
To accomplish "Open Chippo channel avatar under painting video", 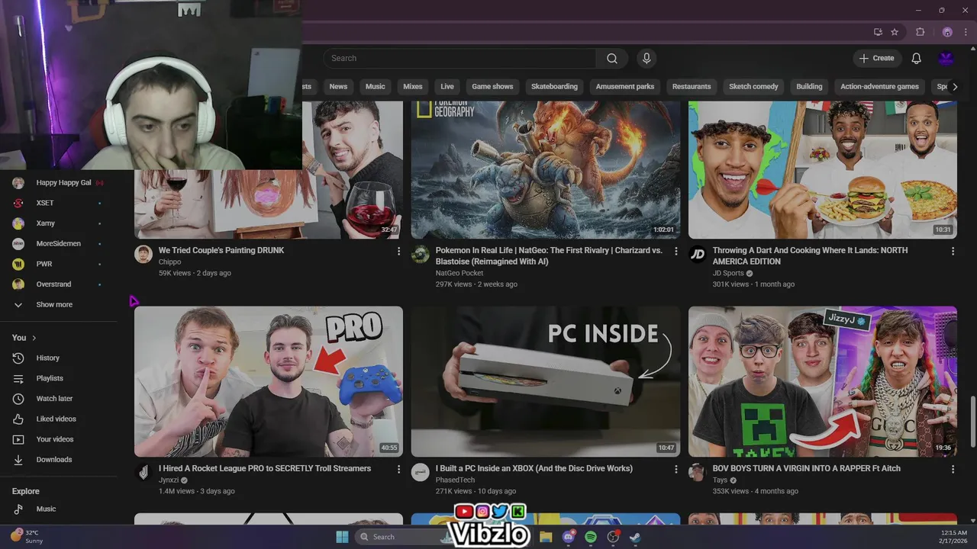I will click(x=143, y=255).
